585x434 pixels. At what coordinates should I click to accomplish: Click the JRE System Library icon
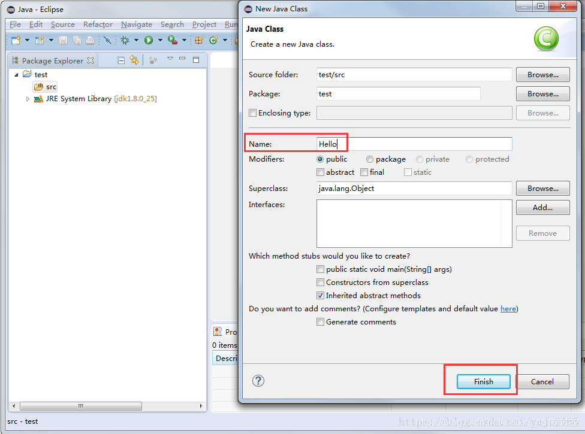click(x=38, y=99)
